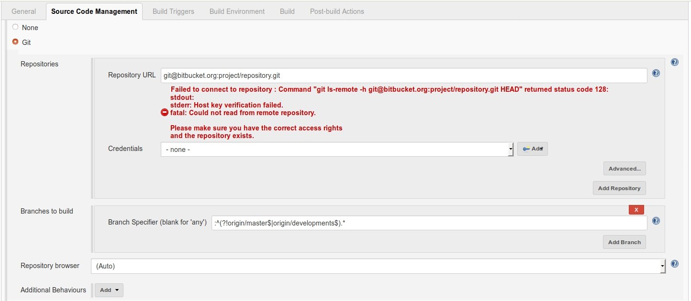Open help for Repository URL field
691x301 pixels.
656,73
